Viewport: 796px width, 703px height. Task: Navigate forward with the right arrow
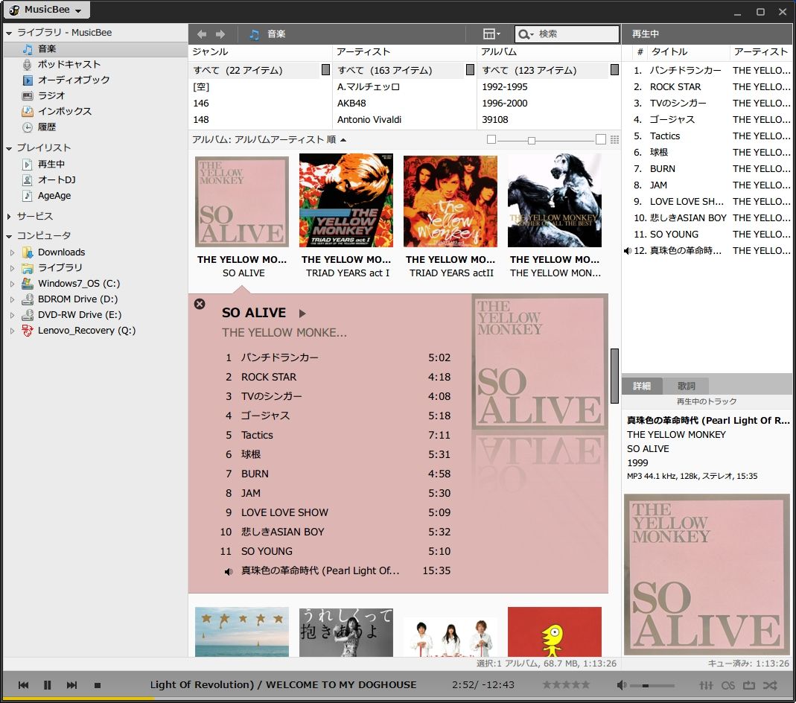click(220, 34)
